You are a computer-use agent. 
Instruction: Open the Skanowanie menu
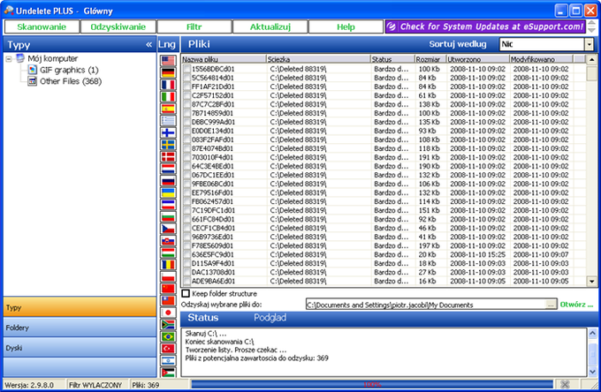[42, 26]
